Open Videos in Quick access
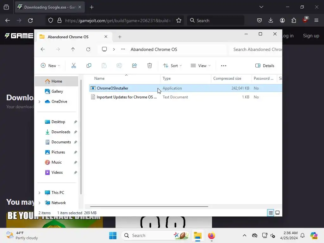 (57, 172)
